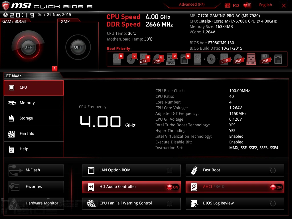Select the CPU panel in the sidebar

coord(34,88)
